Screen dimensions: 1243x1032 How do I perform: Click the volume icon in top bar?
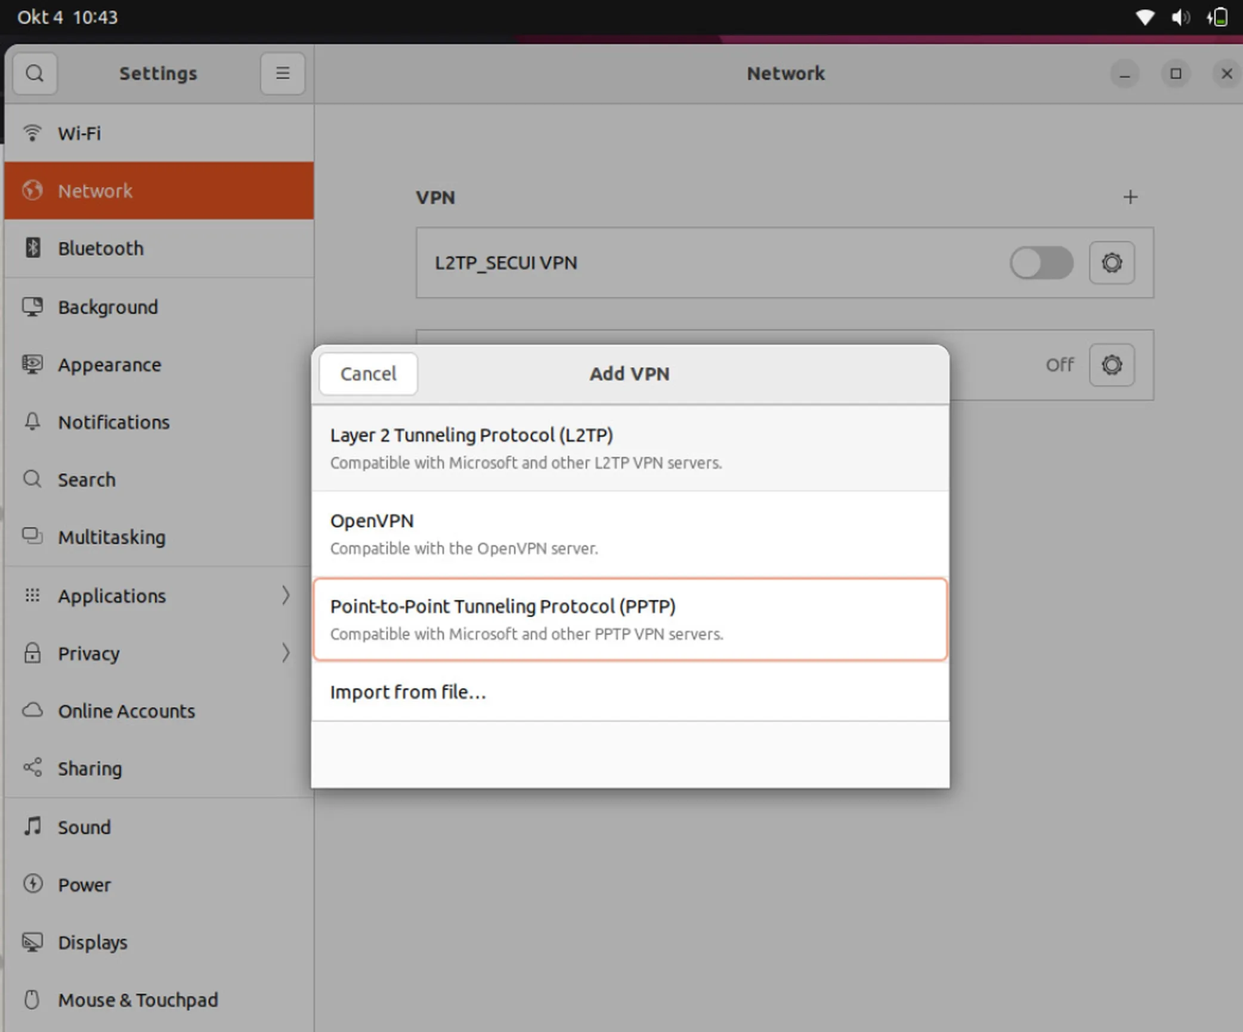coord(1180,17)
